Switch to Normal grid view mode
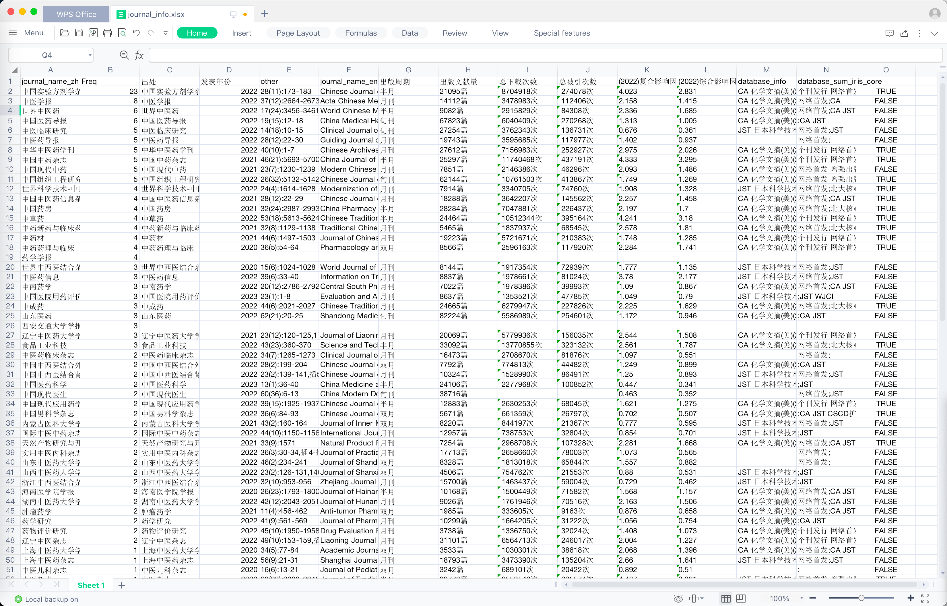This screenshot has width=947, height=606. coord(725,599)
